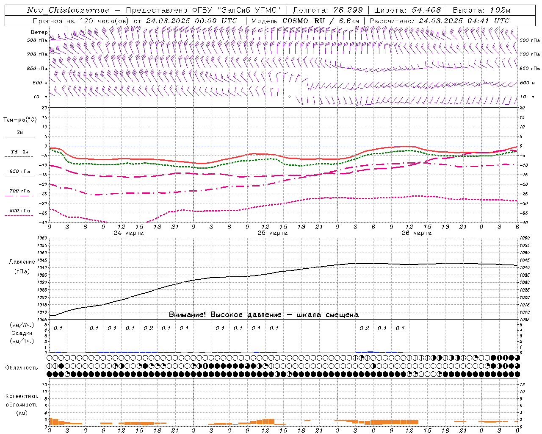Click the '24 марта' date label
The width and height of the screenshot is (542, 434).
(129, 233)
